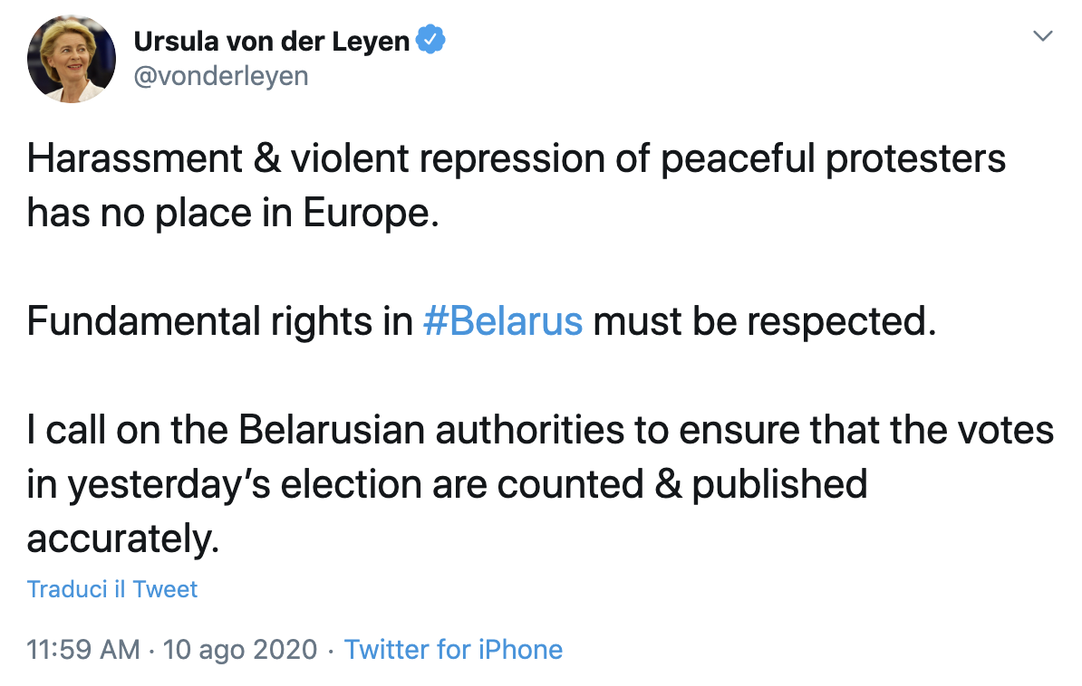Select the 10 ago 2020 date

click(x=240, y=650)
